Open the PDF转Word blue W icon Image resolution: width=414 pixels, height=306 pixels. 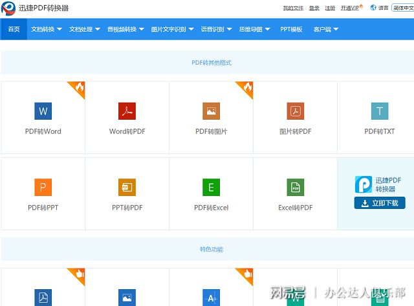click(43, 111)
